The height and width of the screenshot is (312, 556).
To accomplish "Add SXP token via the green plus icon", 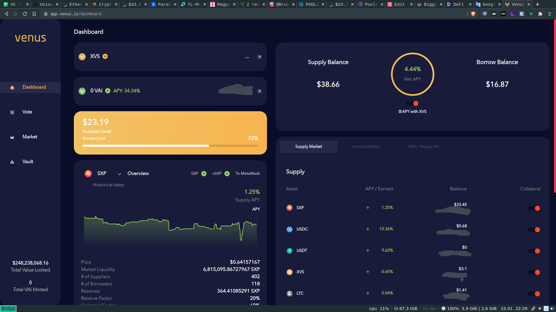I will click(204, 174).
